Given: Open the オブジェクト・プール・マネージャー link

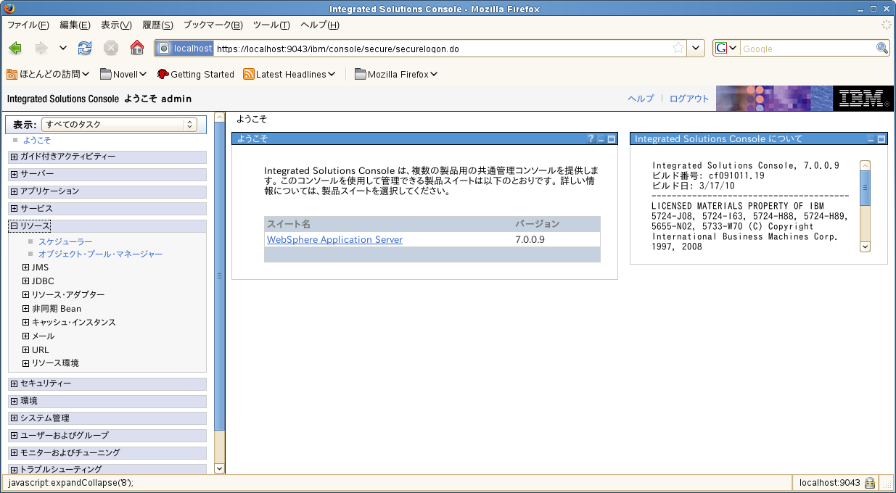Looking at the screenshot, I should pos(101,254).
